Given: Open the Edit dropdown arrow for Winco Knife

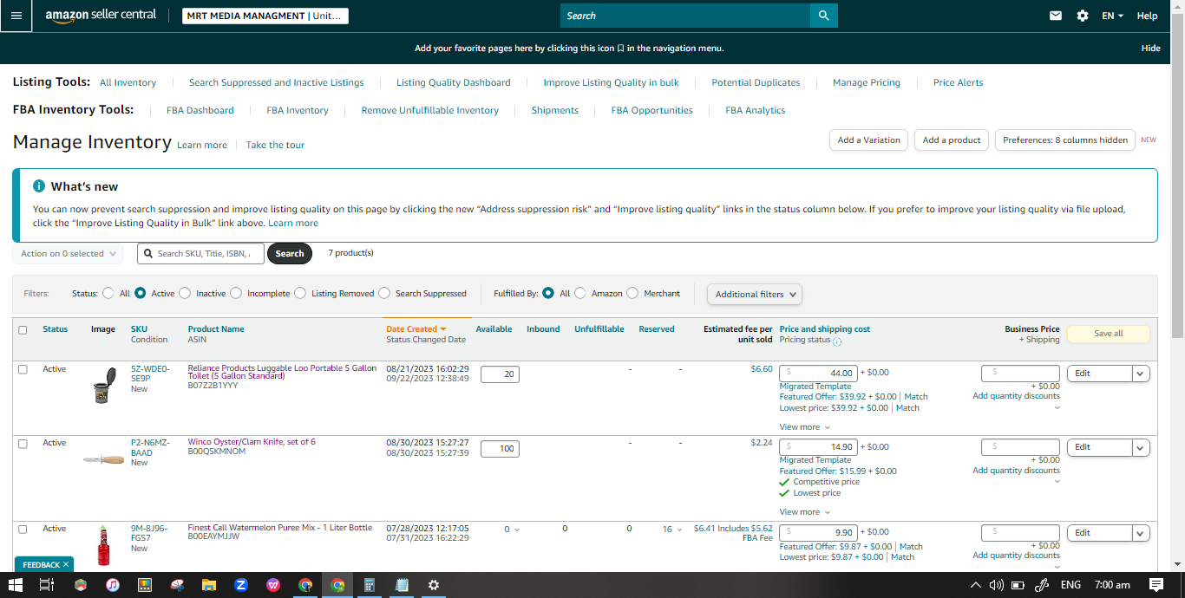Looking at the screenshot, I should (1141, 447).
